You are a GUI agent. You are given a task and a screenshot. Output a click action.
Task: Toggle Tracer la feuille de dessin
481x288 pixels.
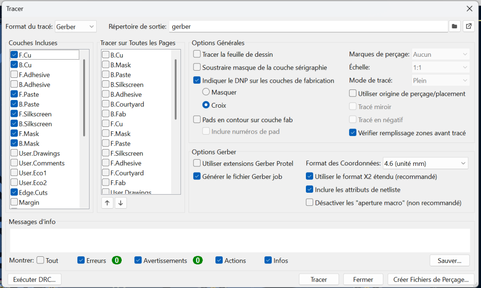tap(197, 55)
